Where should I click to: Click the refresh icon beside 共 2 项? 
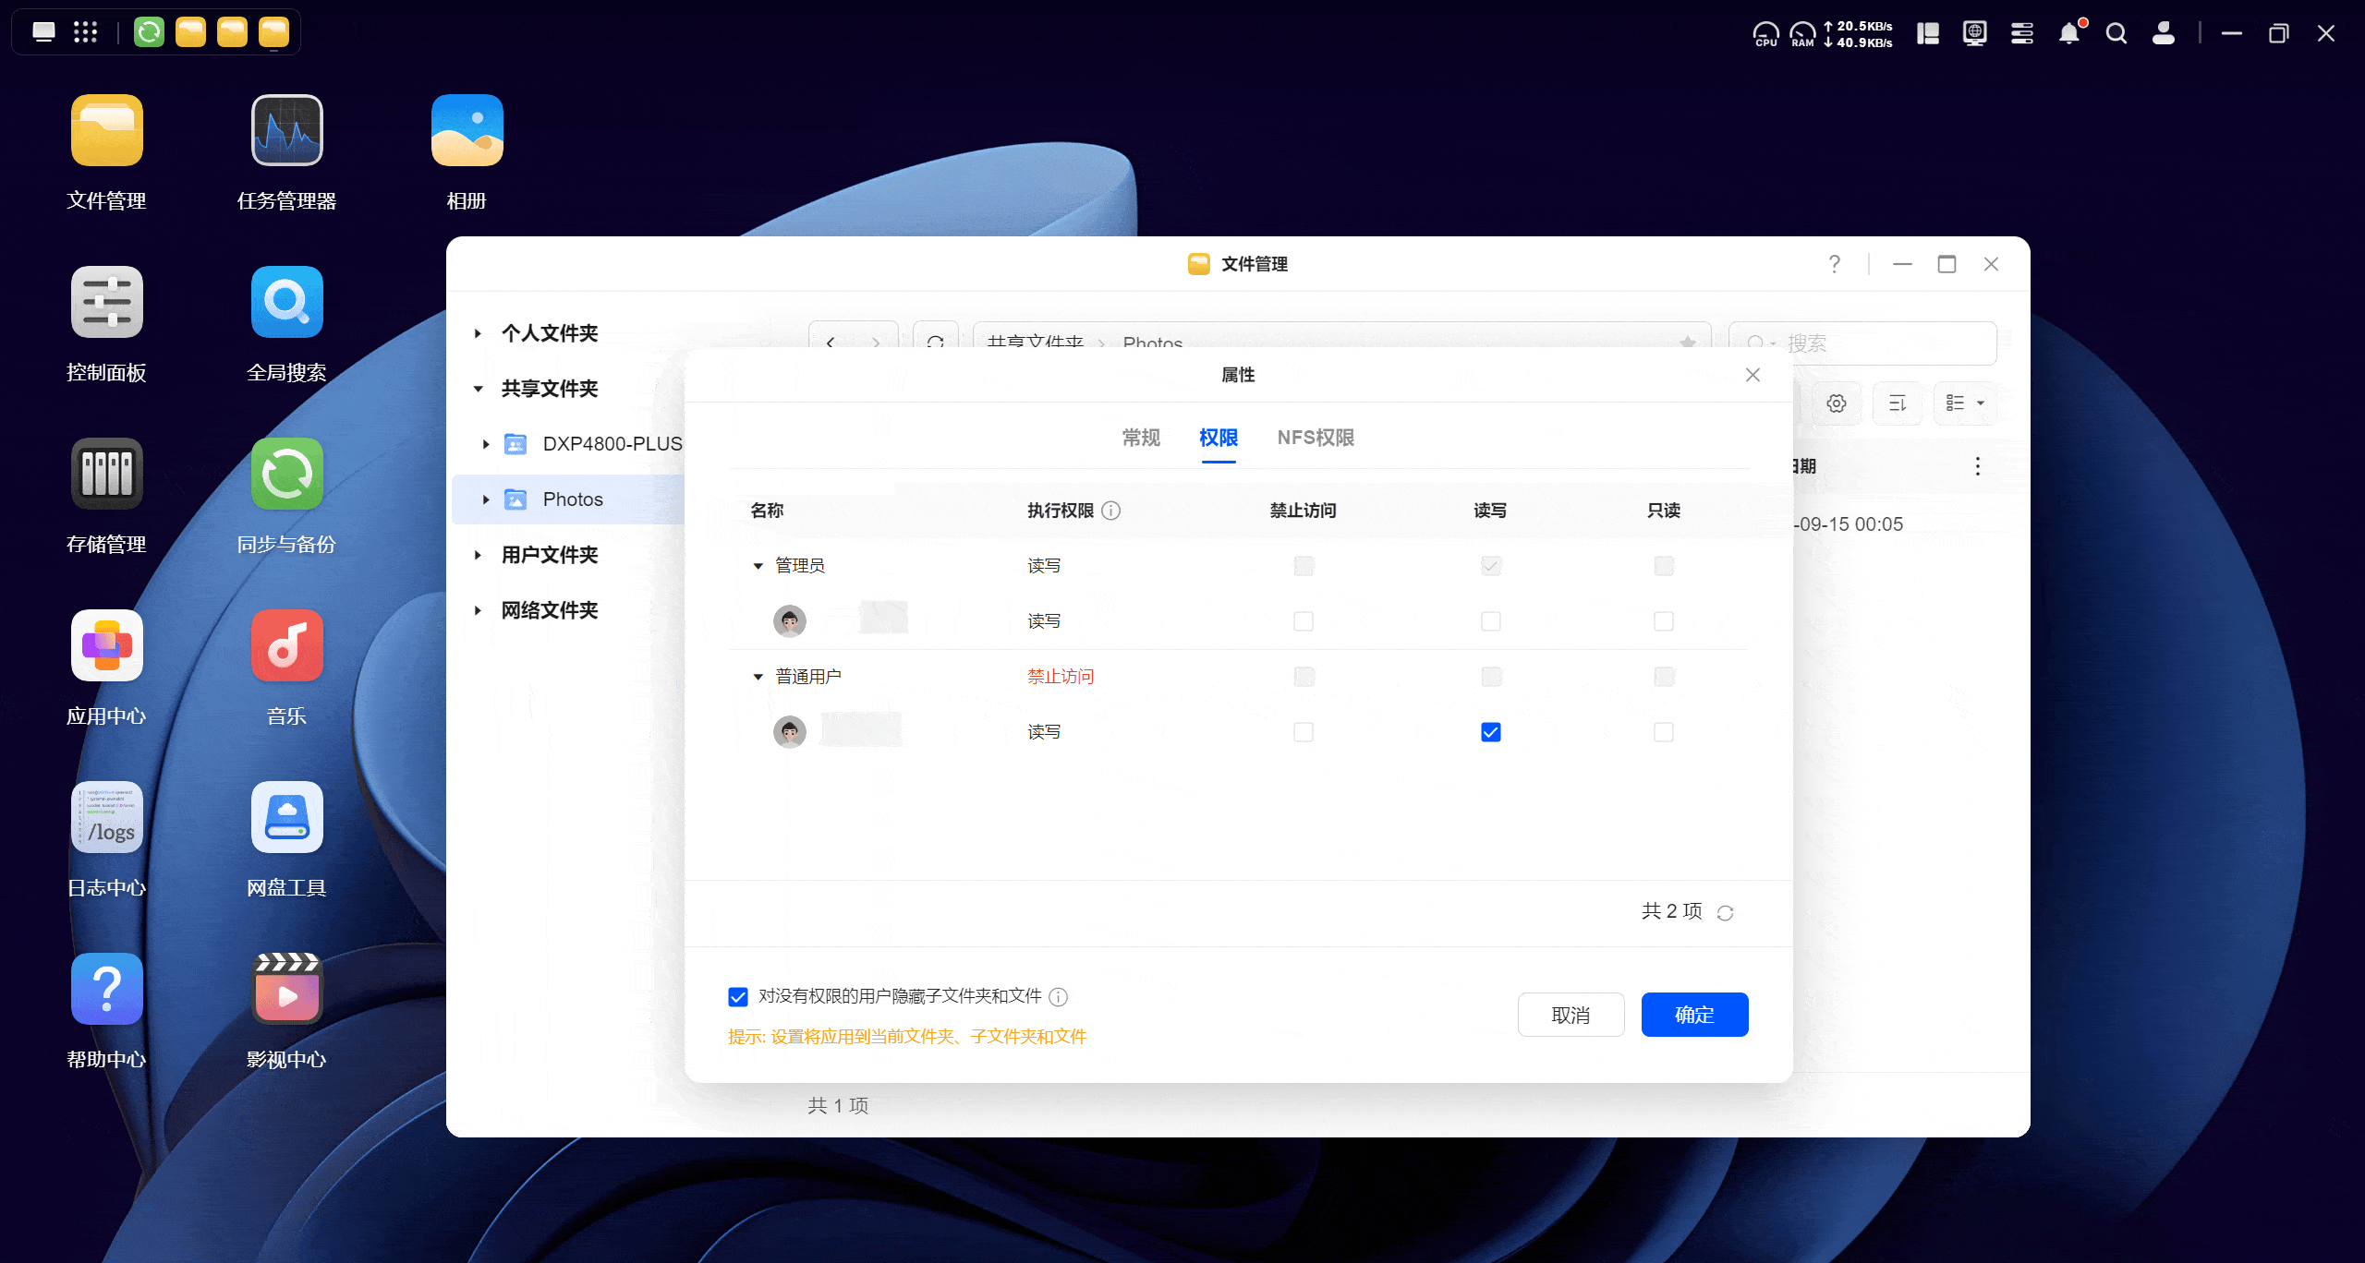coord(1725,913)
